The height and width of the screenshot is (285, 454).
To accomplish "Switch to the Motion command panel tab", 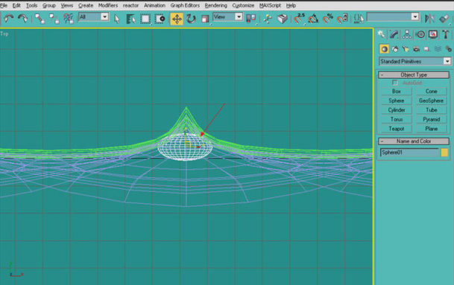I will point(420,34).
